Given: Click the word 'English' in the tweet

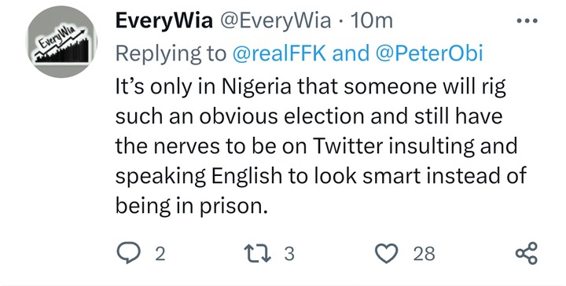Looking at the screenshot, I should pyautogui.click(x=246, y=177).
